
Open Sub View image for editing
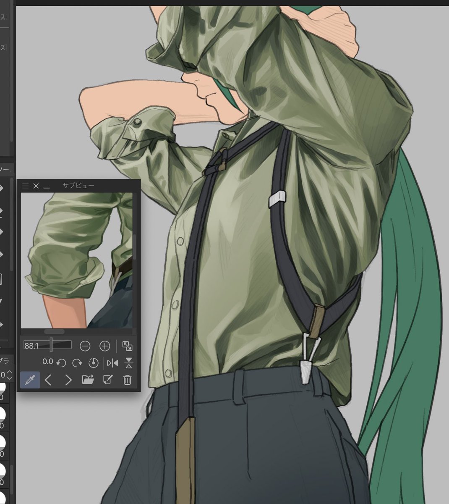[108, 380]
